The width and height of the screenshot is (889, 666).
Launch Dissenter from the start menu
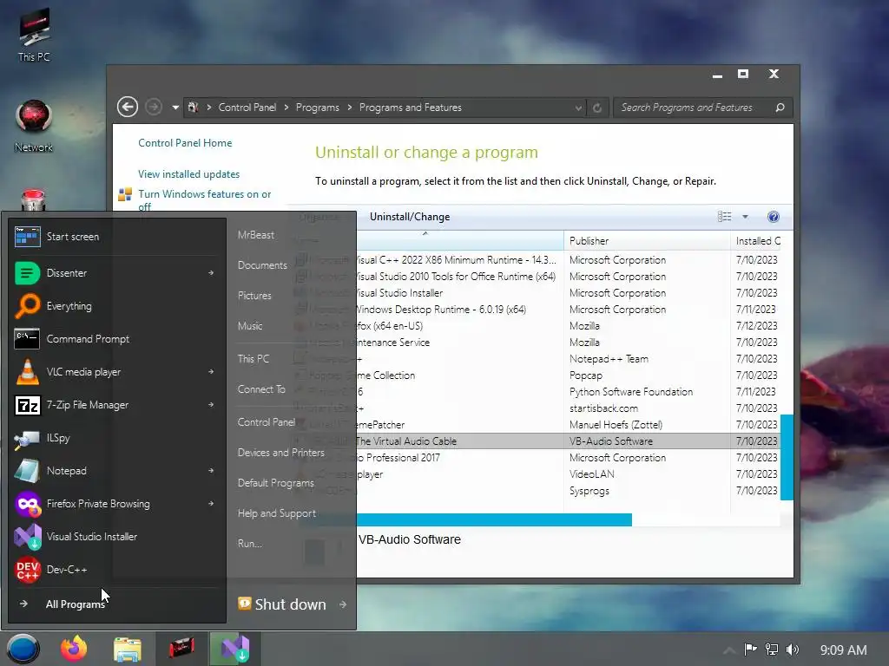click(117, 273)
